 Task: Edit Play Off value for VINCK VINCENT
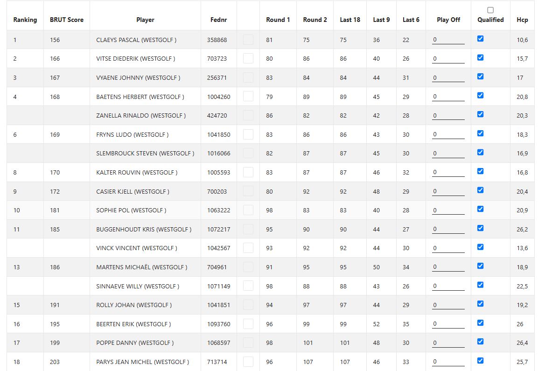click(x=448, y=248)
